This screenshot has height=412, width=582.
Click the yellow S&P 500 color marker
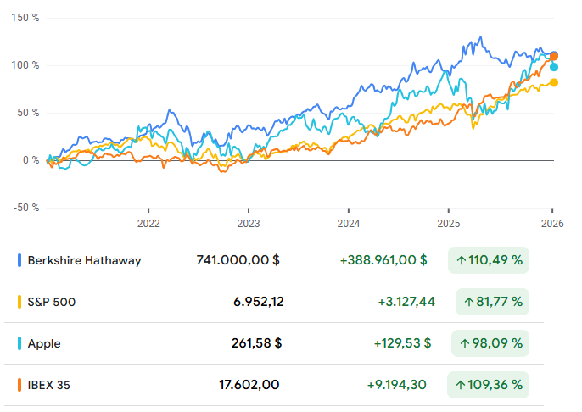tap(20, 302)
